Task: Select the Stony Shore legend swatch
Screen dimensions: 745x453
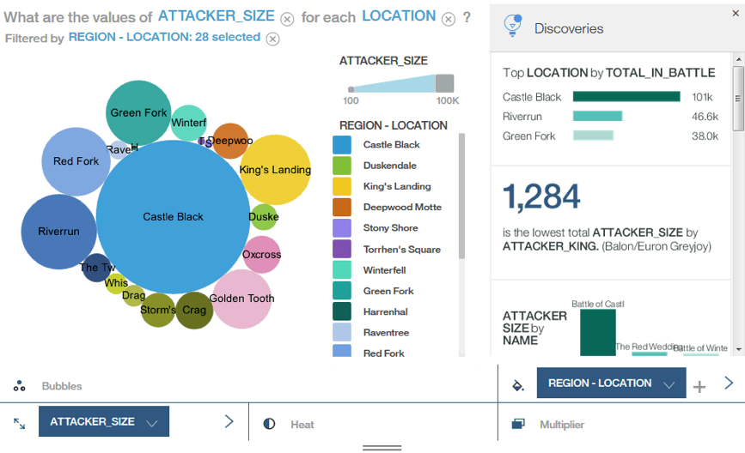Action: click(342, 228)
